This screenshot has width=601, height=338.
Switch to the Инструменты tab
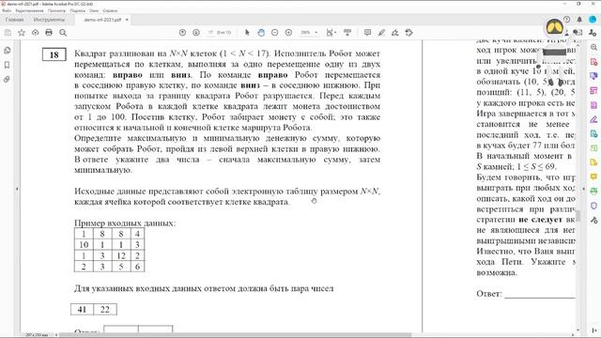coord(49,20)
